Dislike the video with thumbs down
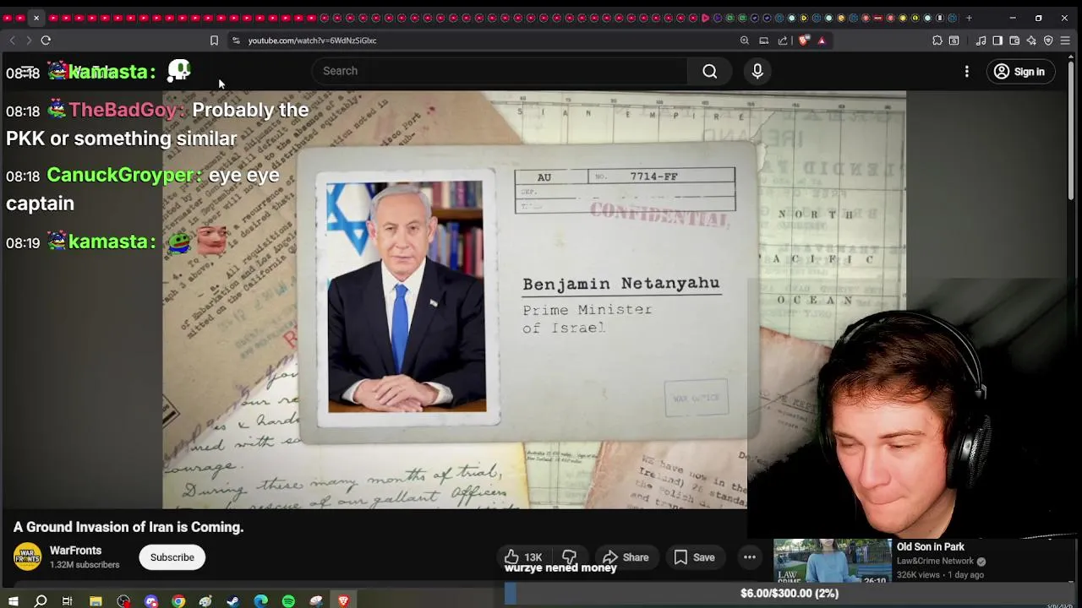Screen dimensions: 1082x608 click(569, 556)
